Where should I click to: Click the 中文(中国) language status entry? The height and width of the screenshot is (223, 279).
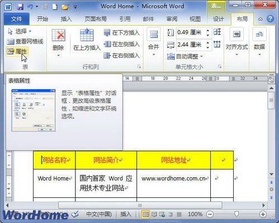(99, 214)
